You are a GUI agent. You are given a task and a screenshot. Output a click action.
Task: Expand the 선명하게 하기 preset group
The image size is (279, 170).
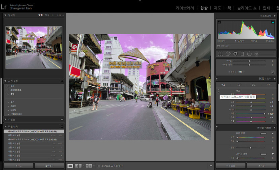click(8, 114)
